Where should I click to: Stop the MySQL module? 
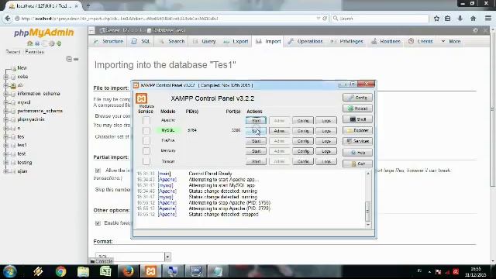256,131
